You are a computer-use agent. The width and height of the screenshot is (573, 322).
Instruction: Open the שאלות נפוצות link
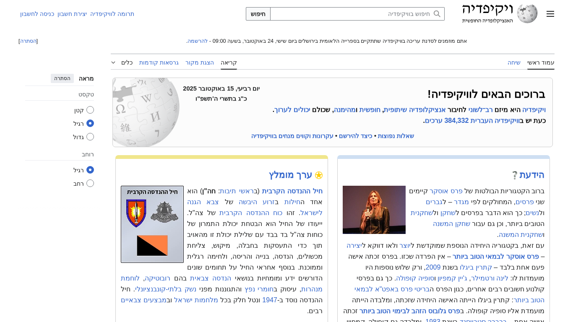[x=396, y=136]
